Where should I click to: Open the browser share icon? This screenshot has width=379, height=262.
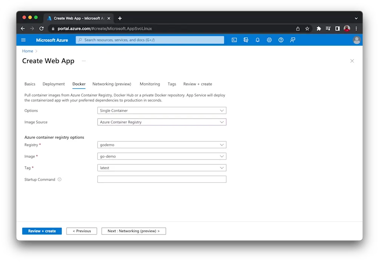(298, 28)
